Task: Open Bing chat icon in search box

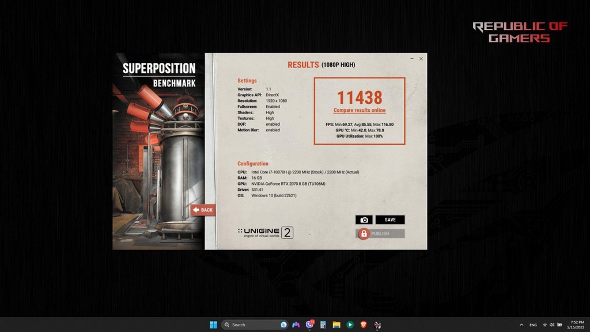Action: [283, 325]
